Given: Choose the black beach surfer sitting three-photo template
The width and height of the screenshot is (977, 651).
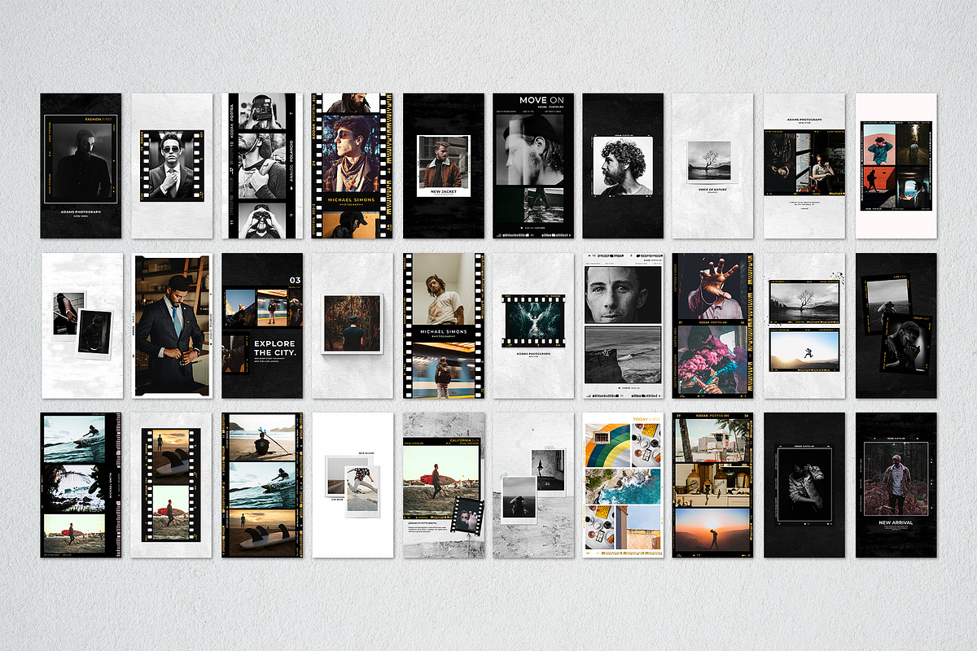Looking at the screenshot, I should point(262,485).
